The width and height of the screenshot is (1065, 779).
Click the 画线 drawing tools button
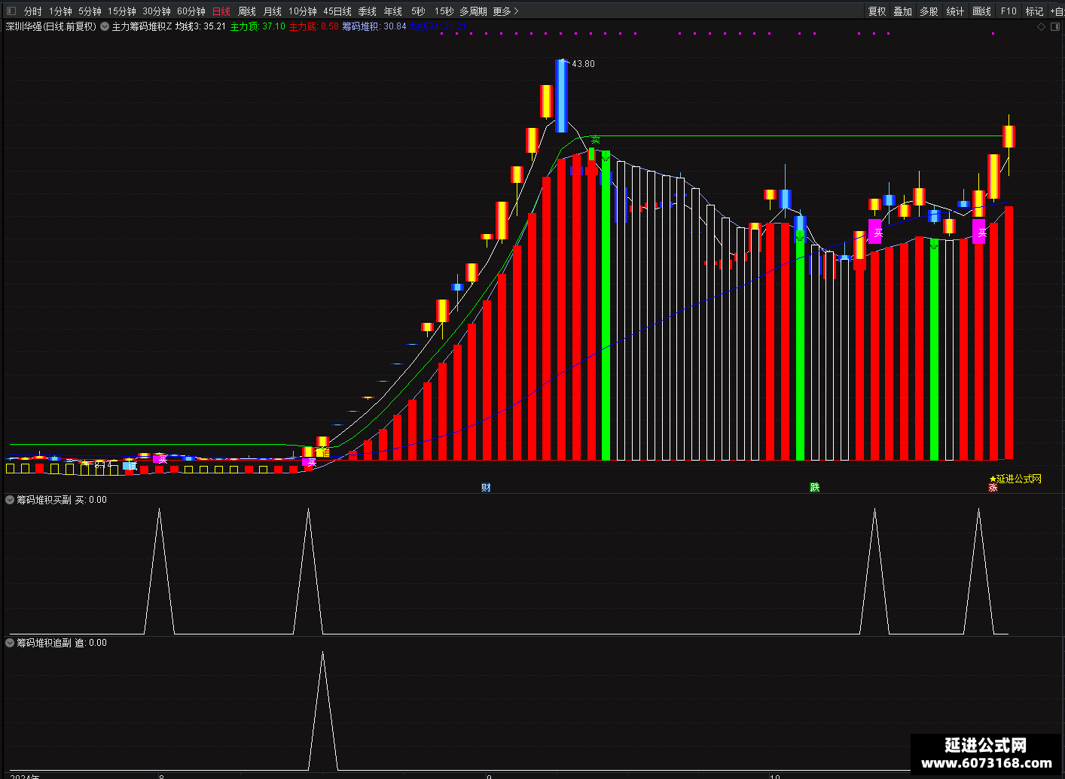981,11
